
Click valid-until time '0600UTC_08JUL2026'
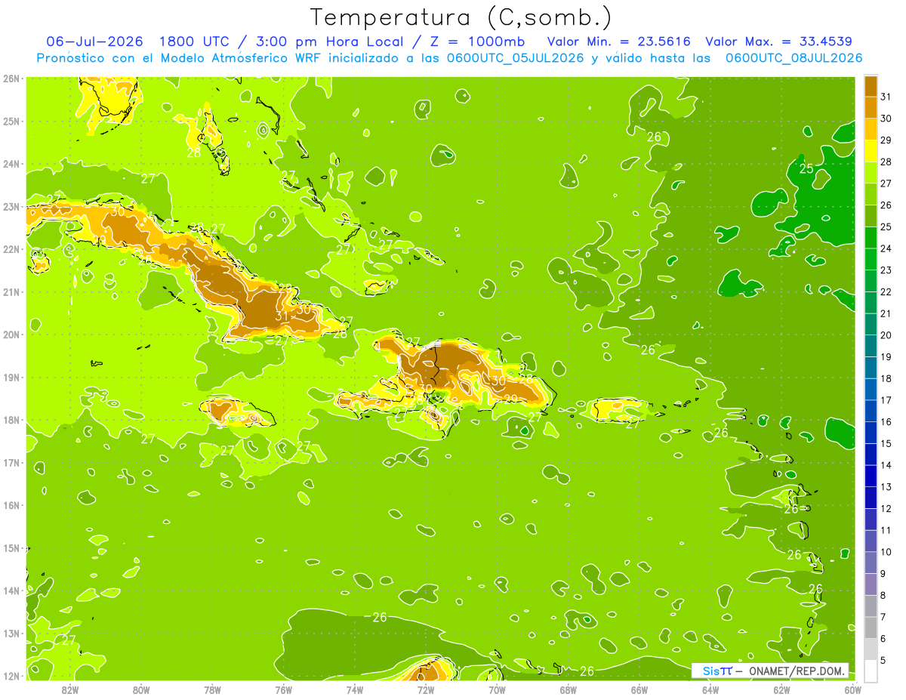[x=794, y=58]
